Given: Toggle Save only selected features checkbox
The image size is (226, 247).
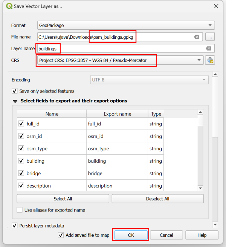Looking at the screenshot, I should tap(15, 91).
